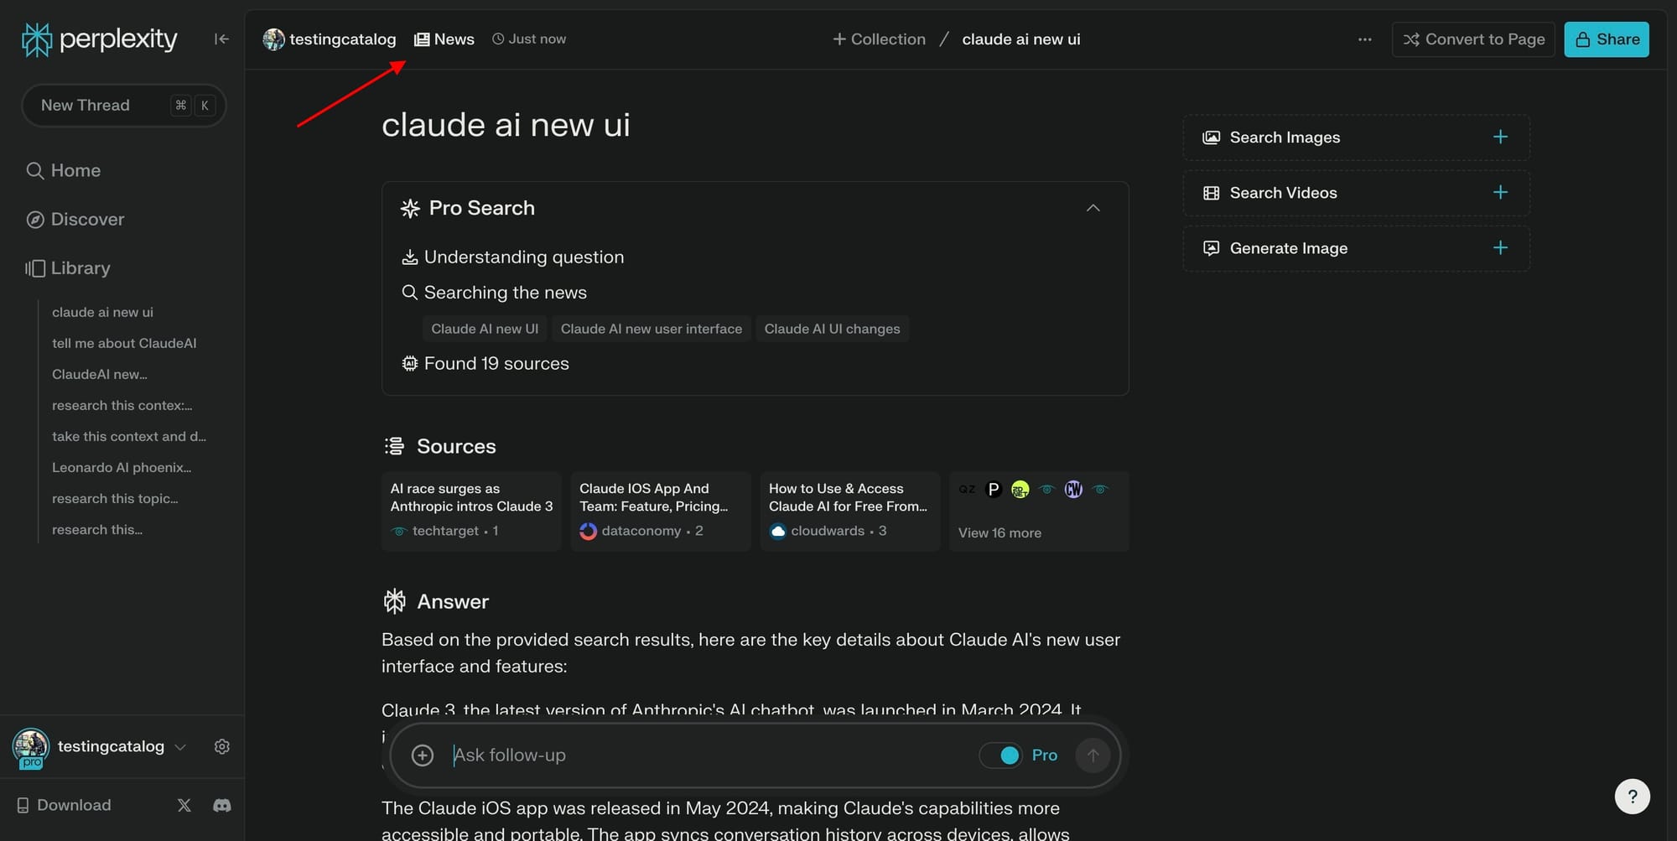Toggle the Pro search switch
The height and width of the screenshot is (841, 1677).
1000,755
